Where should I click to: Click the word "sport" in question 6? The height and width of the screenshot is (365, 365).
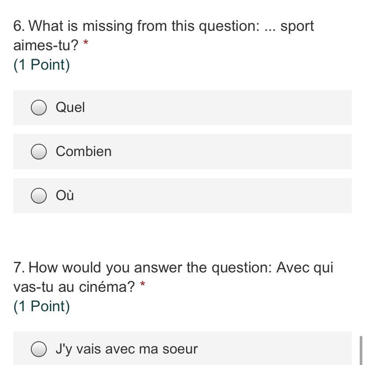tap(297, 26)
